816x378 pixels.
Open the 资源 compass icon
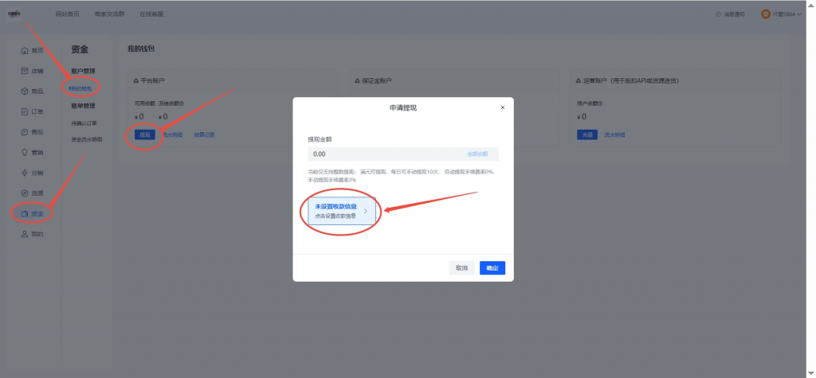(x=24, y=193)
